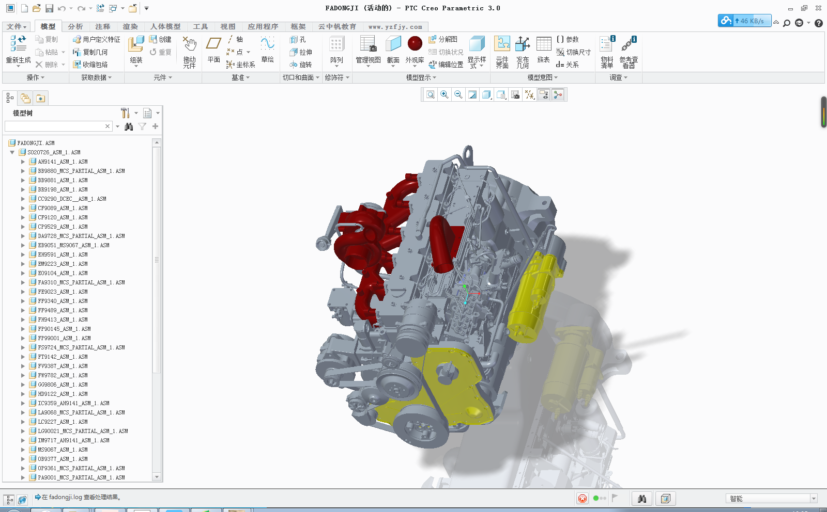Click the 管理视图 (Manage Views) icon
Viewport: 827px width, 512px height.
[x=367, y=49]
